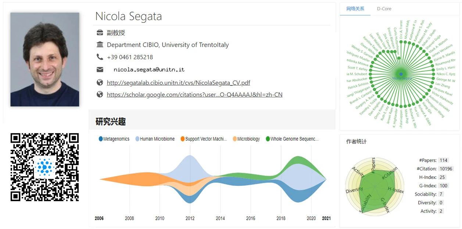Open the NicolaSegata_CV.pdf link

tap(179, 83)
